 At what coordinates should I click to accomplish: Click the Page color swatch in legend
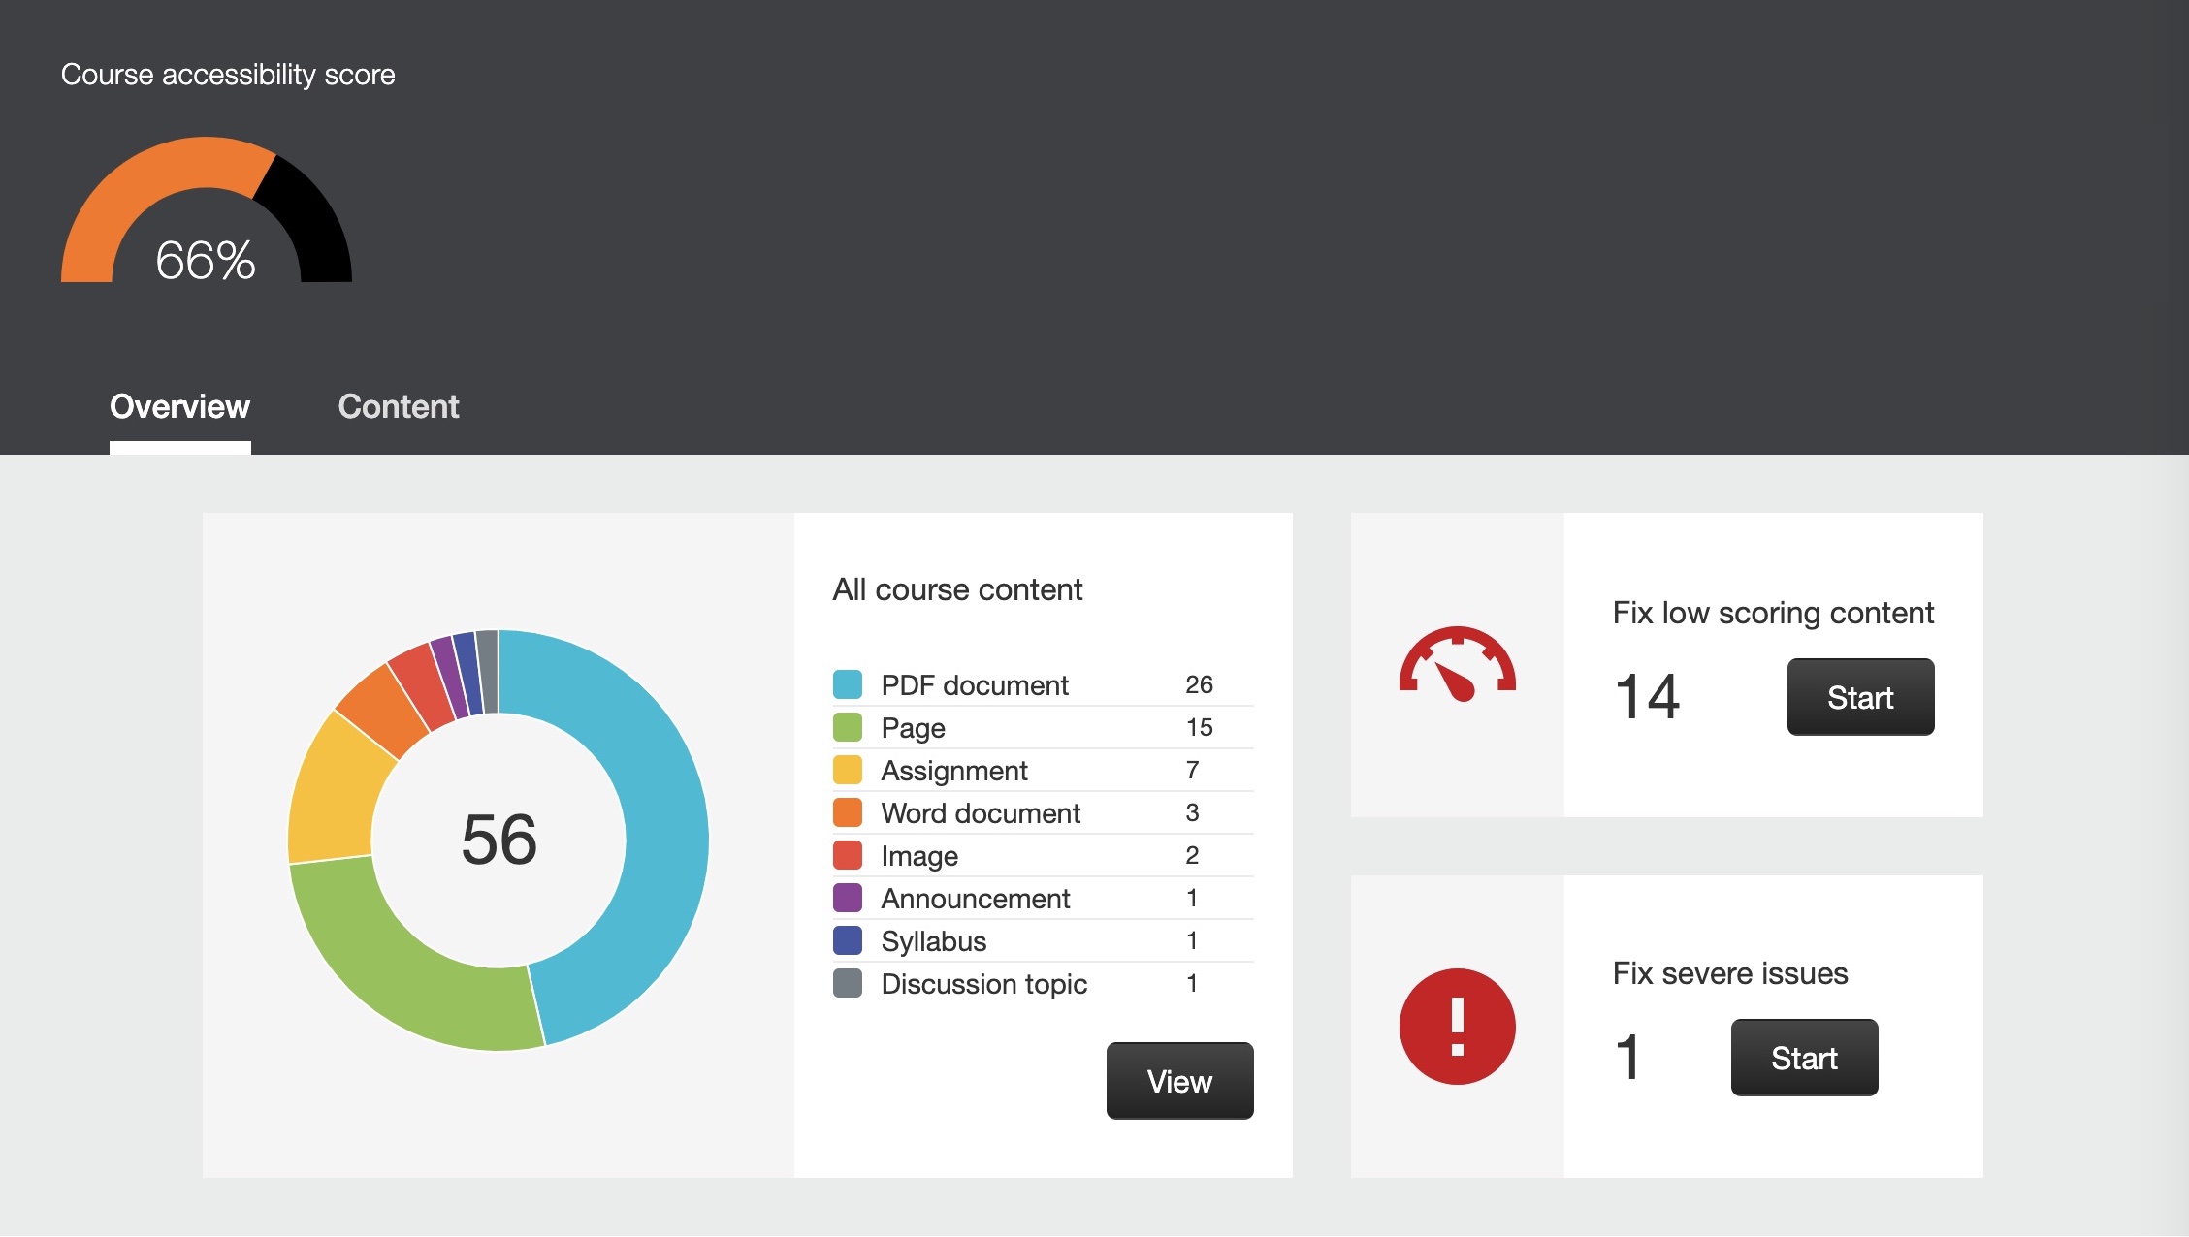point(847,726)
